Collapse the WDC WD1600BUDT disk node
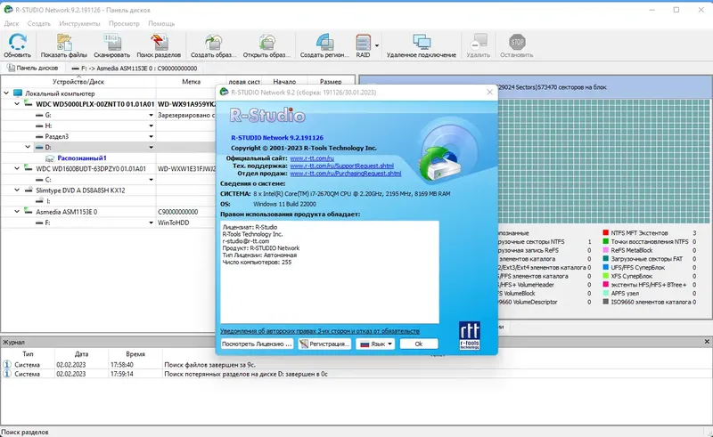The image size is (713, 437). [x=17, y=168]
